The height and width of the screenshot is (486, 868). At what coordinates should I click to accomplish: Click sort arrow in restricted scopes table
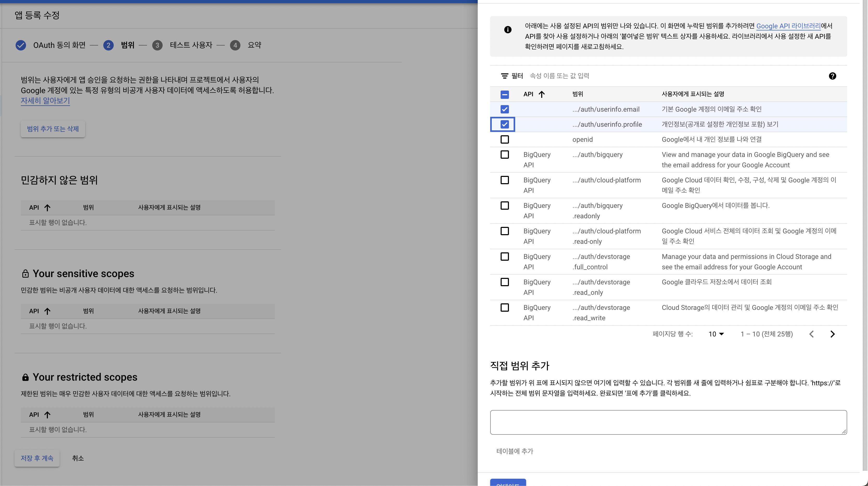pyautogui.click(x=47, y=414)
